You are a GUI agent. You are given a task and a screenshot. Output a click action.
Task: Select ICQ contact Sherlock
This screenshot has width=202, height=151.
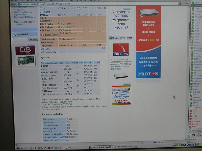[197, 97]
